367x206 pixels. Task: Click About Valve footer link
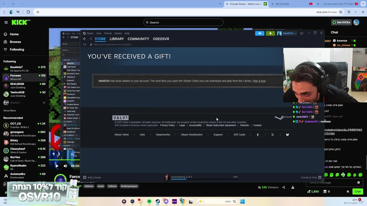[x=122, y=134]
